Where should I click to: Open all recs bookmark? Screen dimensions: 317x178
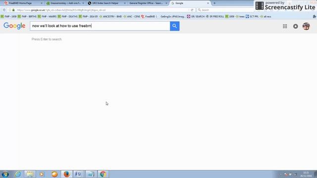pos(265,16)
